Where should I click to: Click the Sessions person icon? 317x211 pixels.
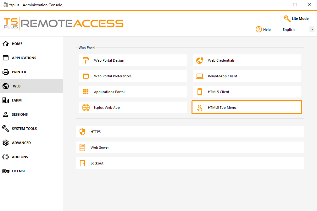[6, 114]
